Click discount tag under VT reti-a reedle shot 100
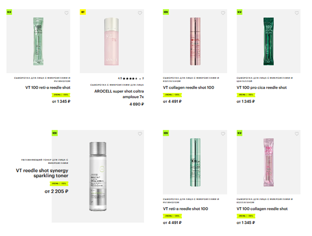This screenshot has width=312, height=236. (x=172, y=216)
